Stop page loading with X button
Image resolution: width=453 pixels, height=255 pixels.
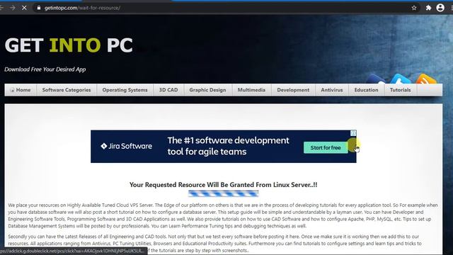tap(24, 8)
